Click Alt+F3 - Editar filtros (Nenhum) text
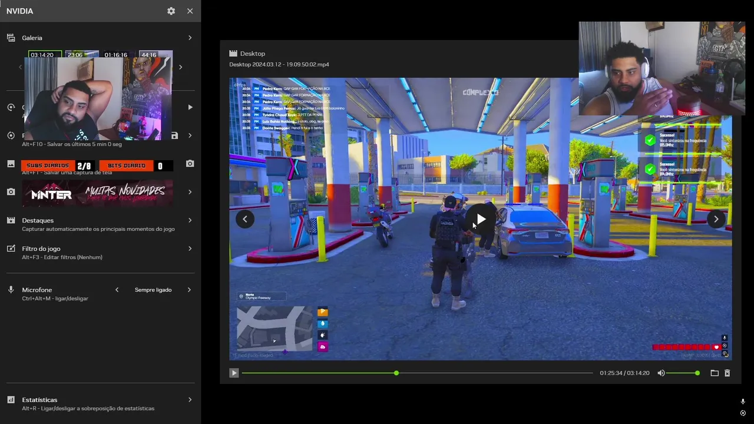Screen dimensions: 754x424 pos(62,257)
